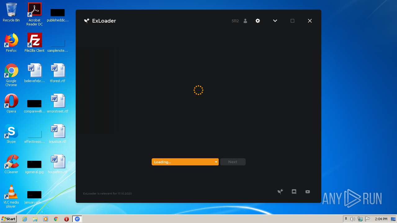Click the Next button

click(233, 162)
